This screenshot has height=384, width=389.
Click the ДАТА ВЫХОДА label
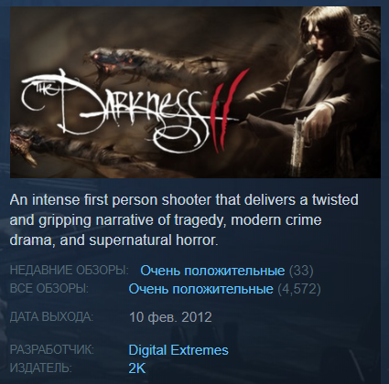click(51, 317)
